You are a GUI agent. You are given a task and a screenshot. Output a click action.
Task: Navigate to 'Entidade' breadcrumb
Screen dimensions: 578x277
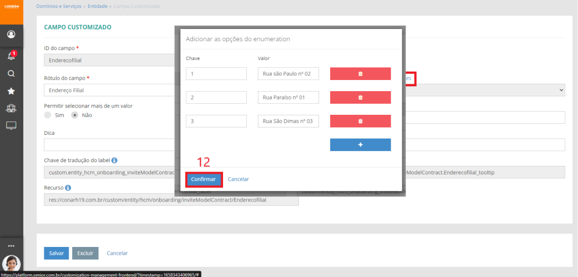[x=98, y=6]
